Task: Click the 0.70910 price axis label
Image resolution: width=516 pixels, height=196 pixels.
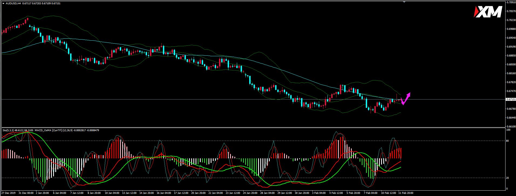Action: click(511, 2)
